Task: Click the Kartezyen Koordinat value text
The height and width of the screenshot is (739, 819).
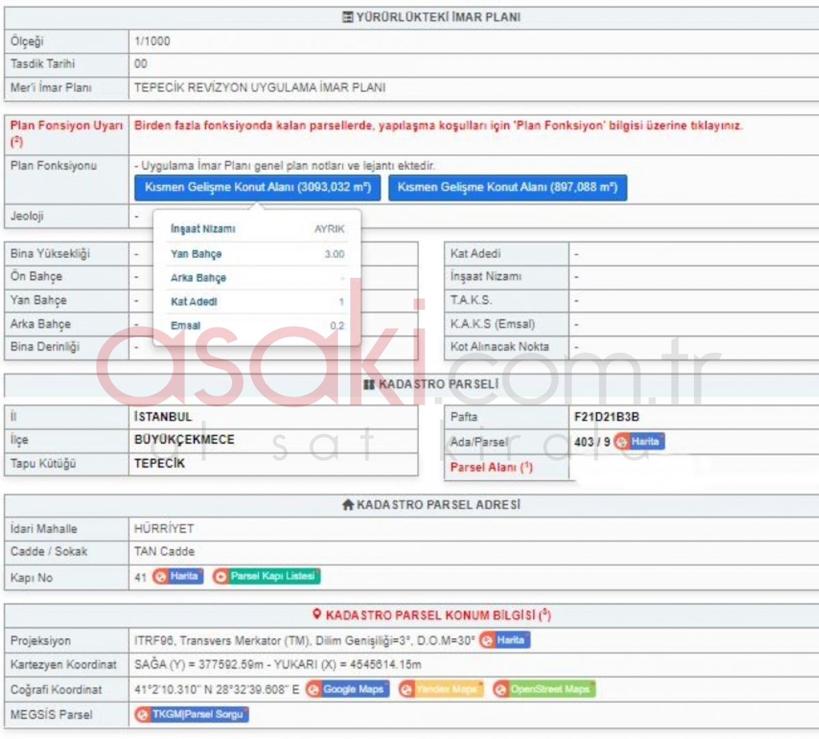Action: point(277,664)
